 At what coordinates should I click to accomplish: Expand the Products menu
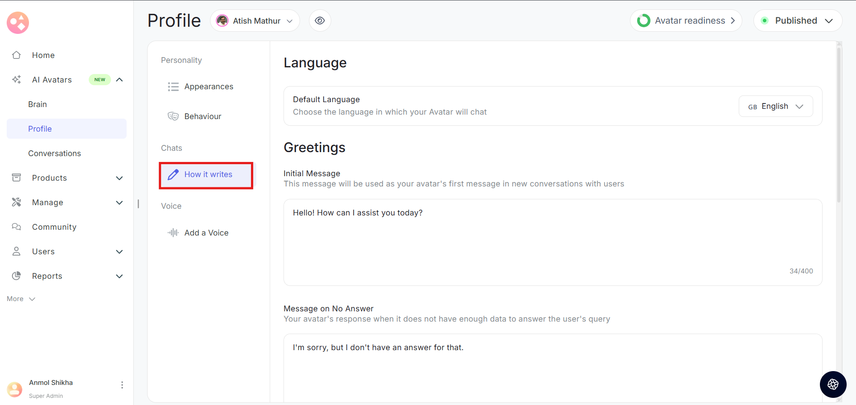point(119,178)
